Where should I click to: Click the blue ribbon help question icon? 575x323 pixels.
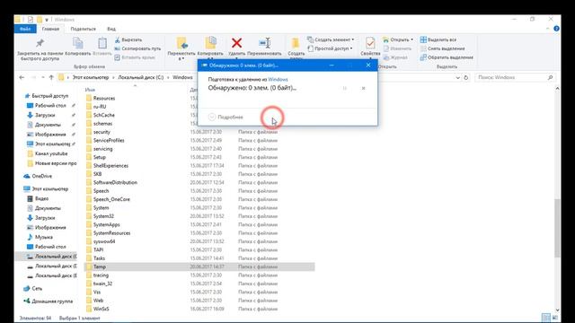[x=556, y=29]
